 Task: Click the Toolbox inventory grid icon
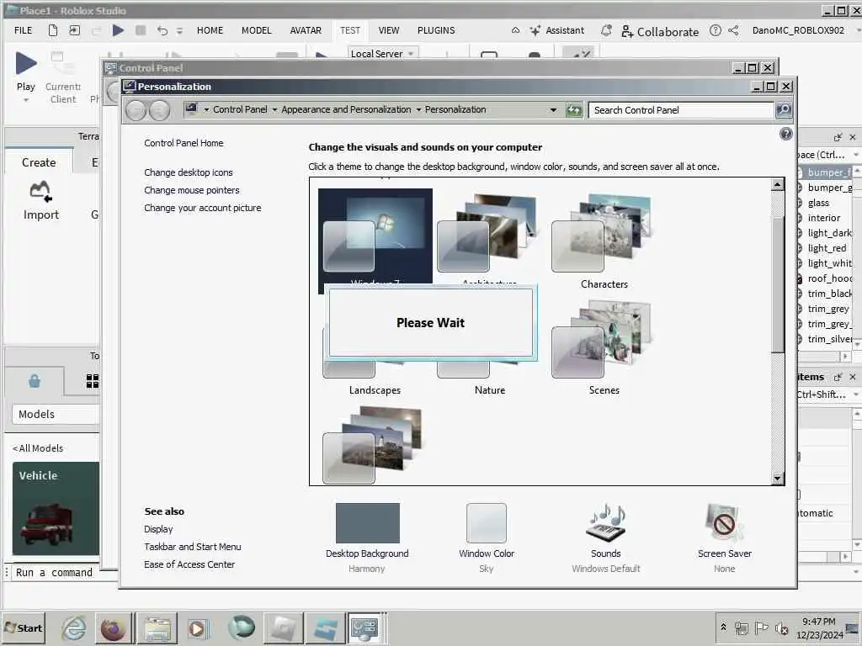pyautogui.click(x=93, y=381)
